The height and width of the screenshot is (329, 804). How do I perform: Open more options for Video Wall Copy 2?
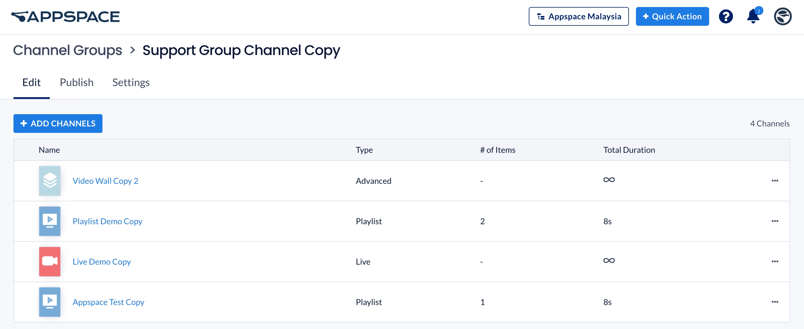[x=775, y=181]
